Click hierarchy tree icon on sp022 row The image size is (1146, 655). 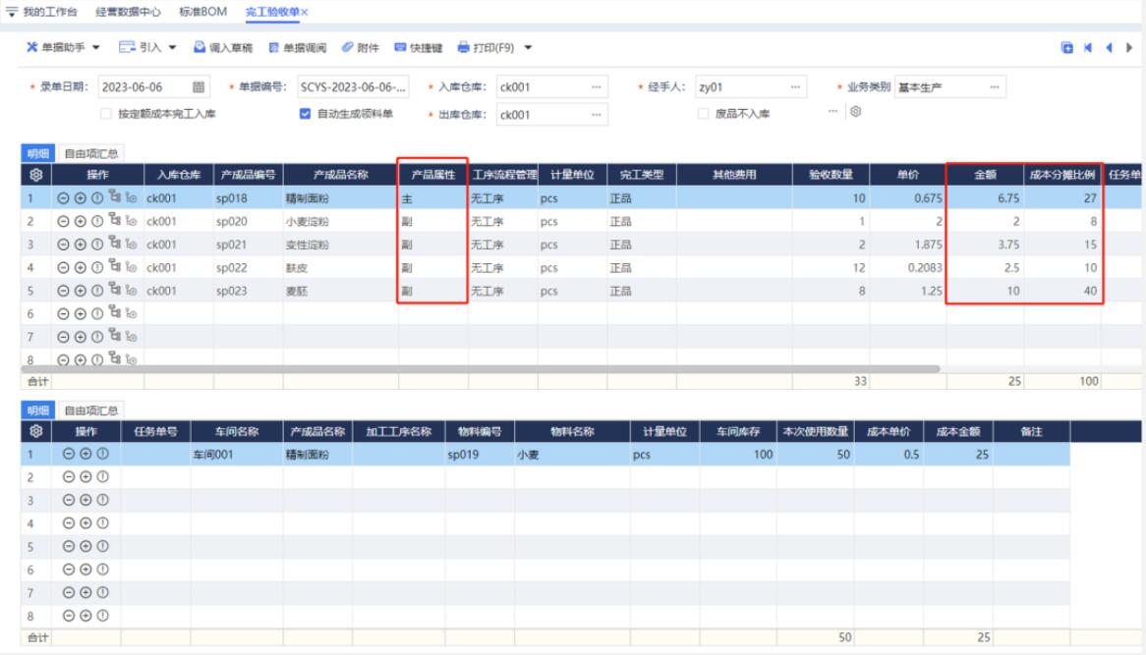click(115, 266)
